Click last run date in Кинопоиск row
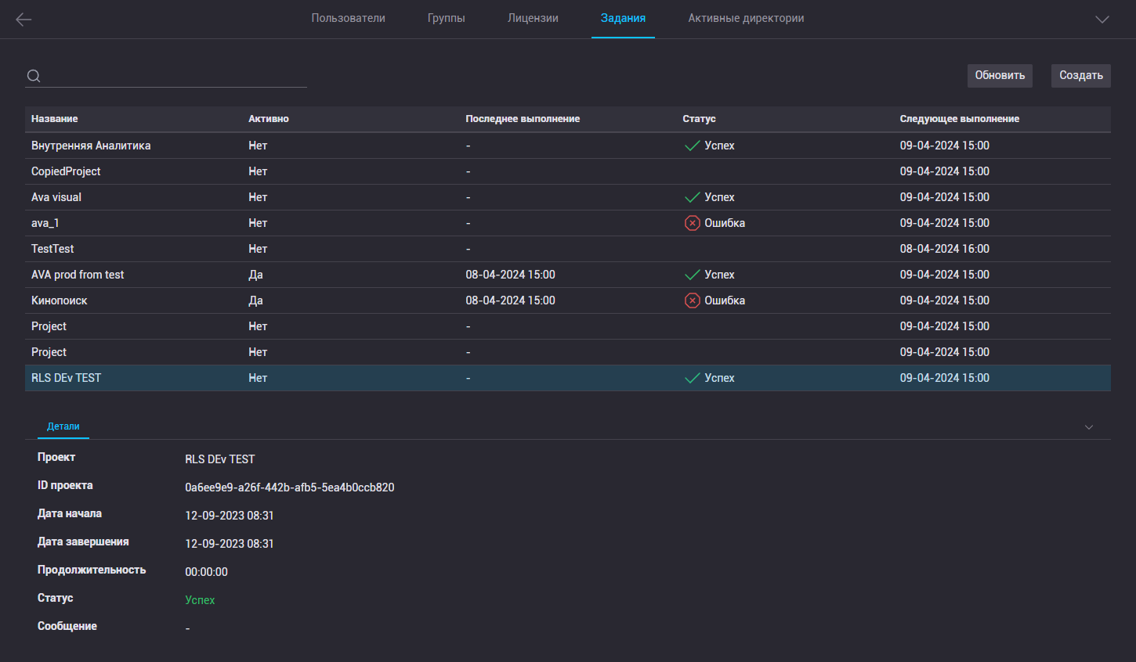The image size is (1136, 662). (x=510, y=300)
